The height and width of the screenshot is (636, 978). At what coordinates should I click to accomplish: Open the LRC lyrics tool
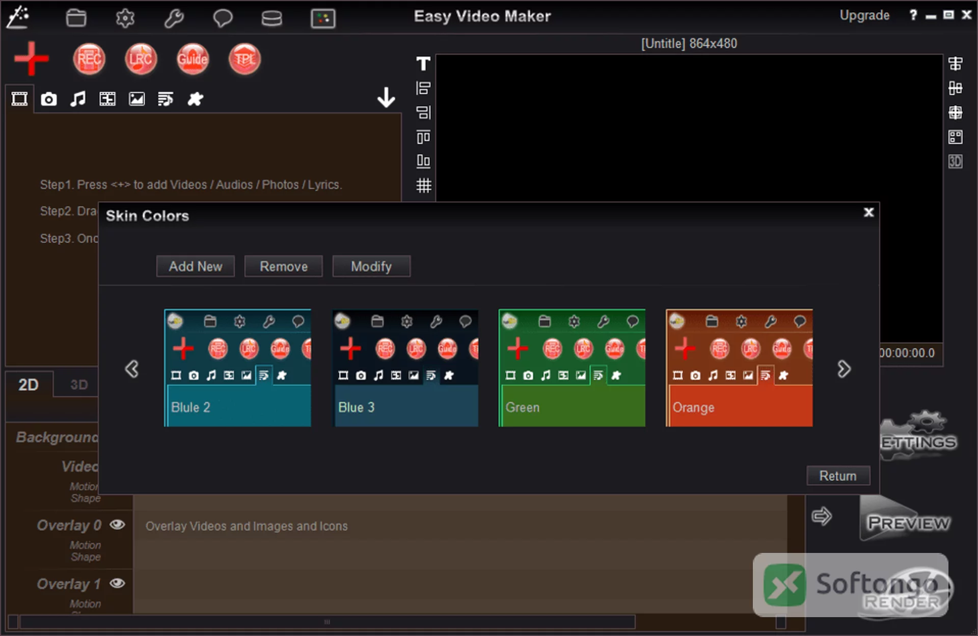[141, 59]
